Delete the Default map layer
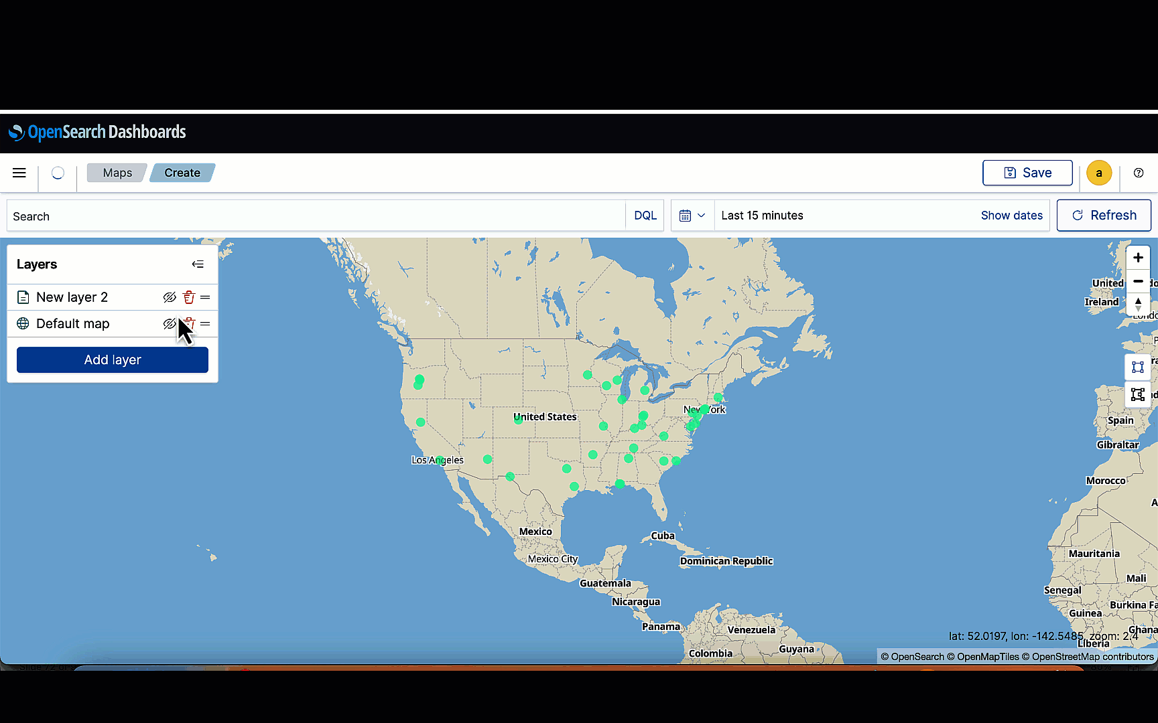 190,323
